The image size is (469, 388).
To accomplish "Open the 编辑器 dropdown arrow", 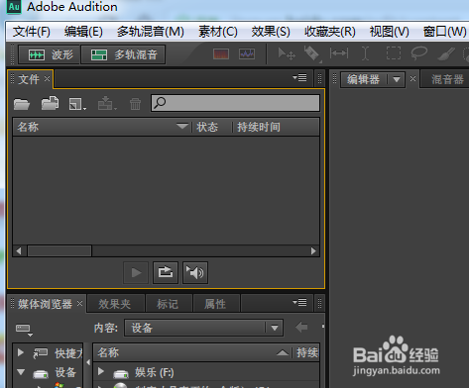I will 397,79.
